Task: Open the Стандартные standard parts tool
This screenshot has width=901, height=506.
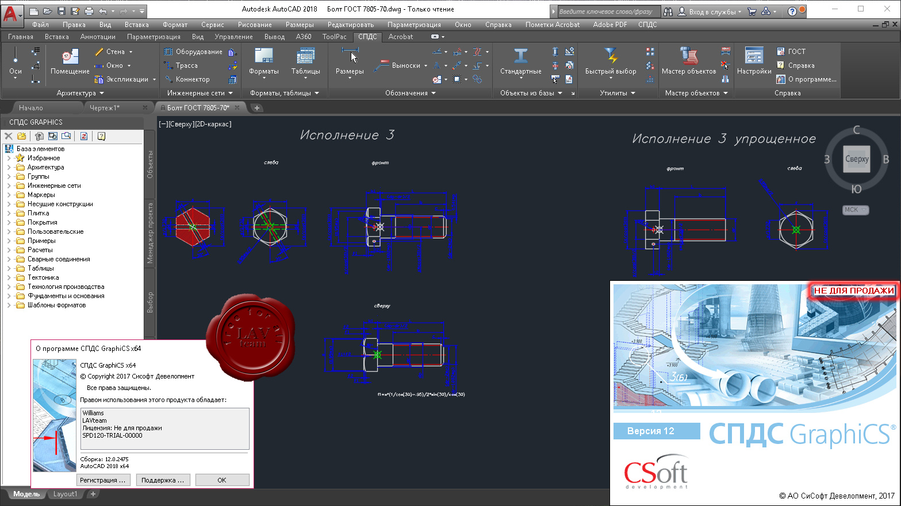Action: 521,62
